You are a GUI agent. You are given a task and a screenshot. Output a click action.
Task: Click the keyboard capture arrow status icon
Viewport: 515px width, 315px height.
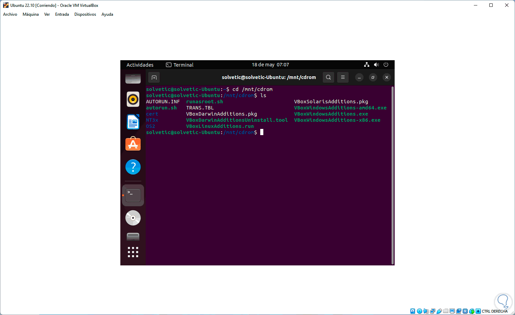click(x=478, y=311)
